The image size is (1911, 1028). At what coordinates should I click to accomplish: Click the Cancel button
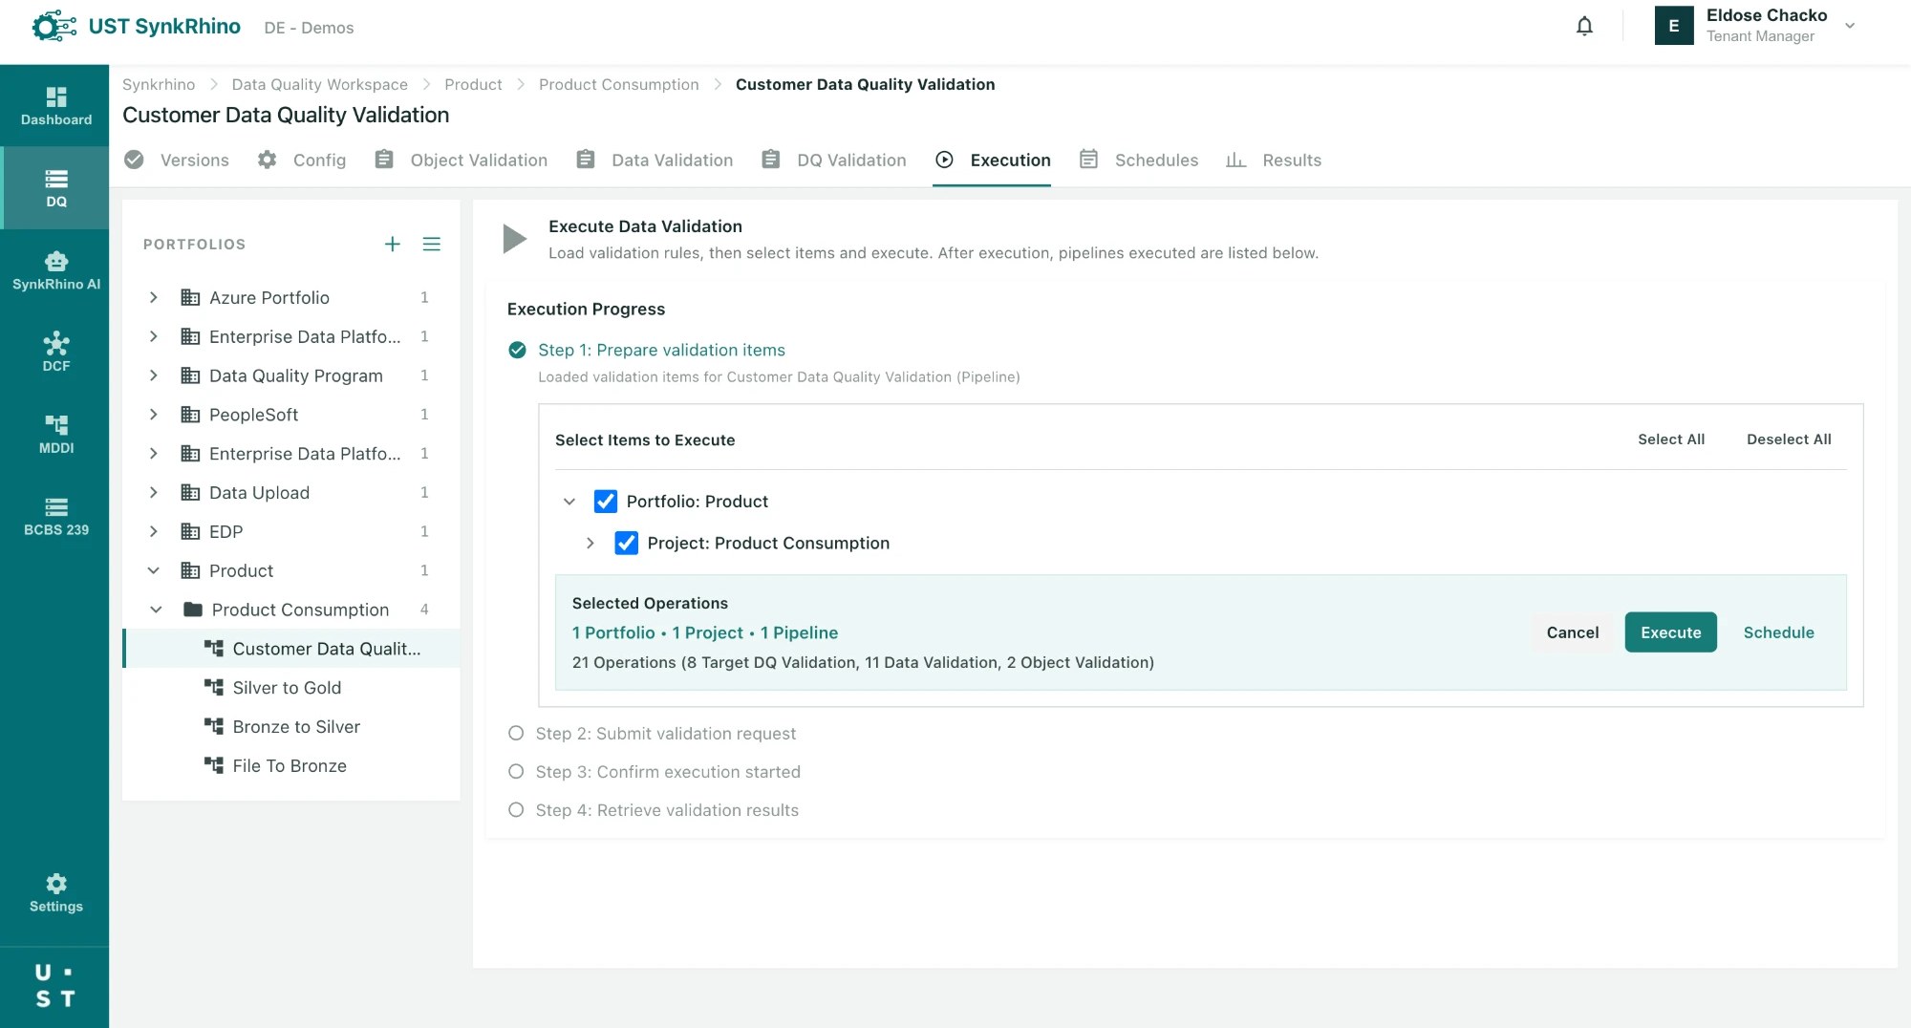coord(1572,633)
